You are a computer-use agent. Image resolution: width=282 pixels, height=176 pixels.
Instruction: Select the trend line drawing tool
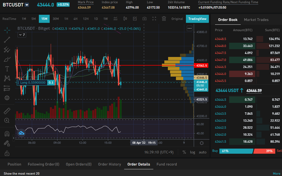pyautogui.click(x=7, y=40)
